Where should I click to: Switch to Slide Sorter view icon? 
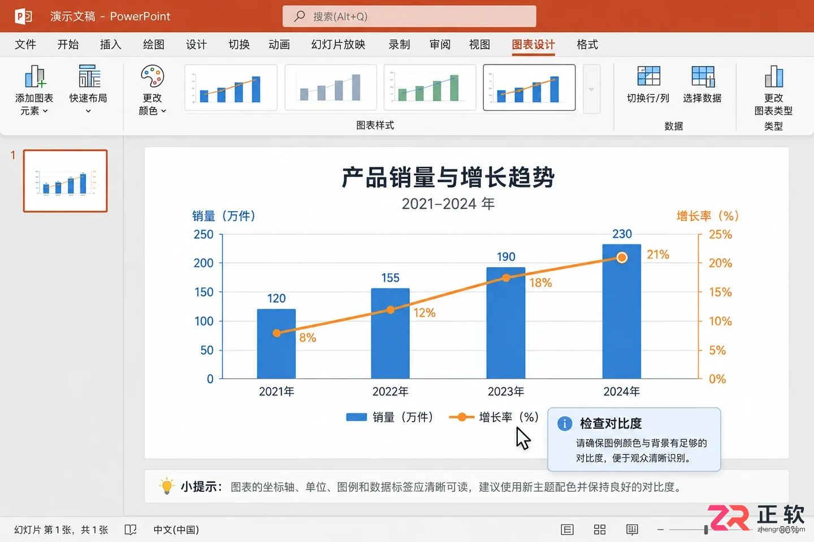600,530
